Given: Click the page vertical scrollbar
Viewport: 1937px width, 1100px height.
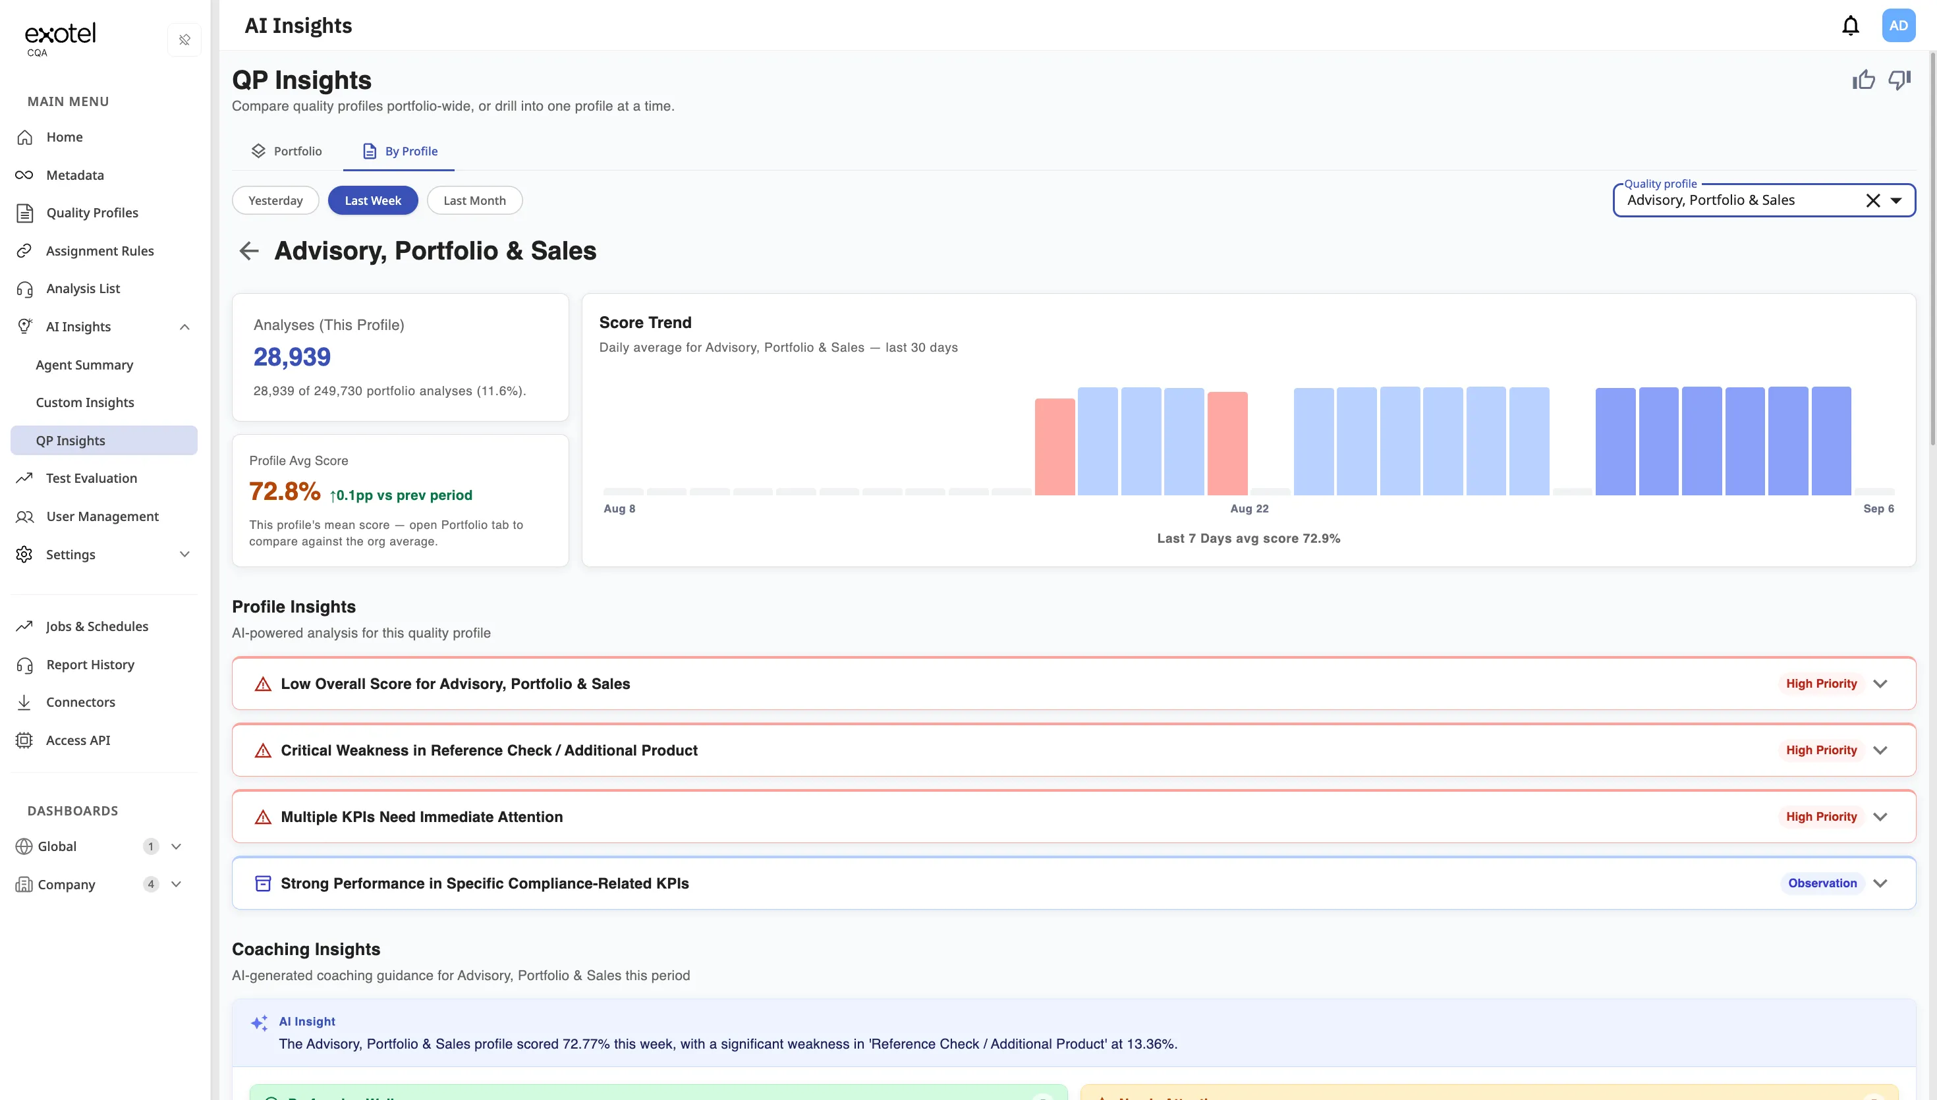Looking at the screenshot, I should [x=1932, y=250].
